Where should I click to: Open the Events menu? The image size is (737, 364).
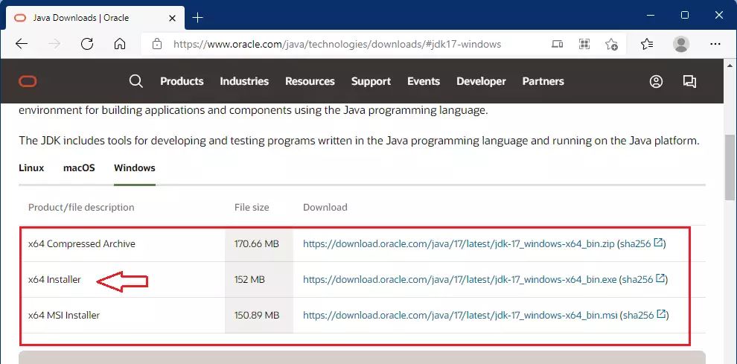424,81
